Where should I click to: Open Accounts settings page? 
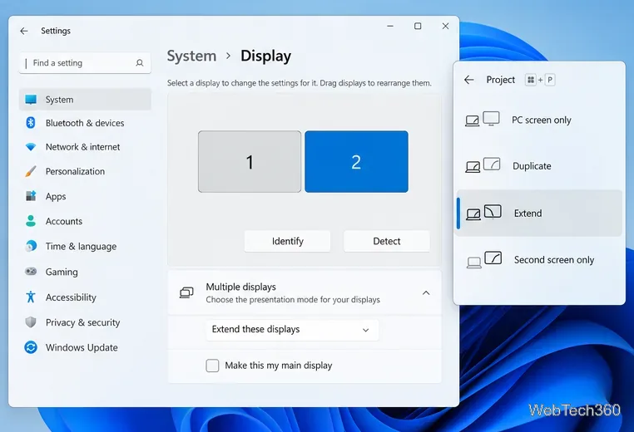point(85,221)
